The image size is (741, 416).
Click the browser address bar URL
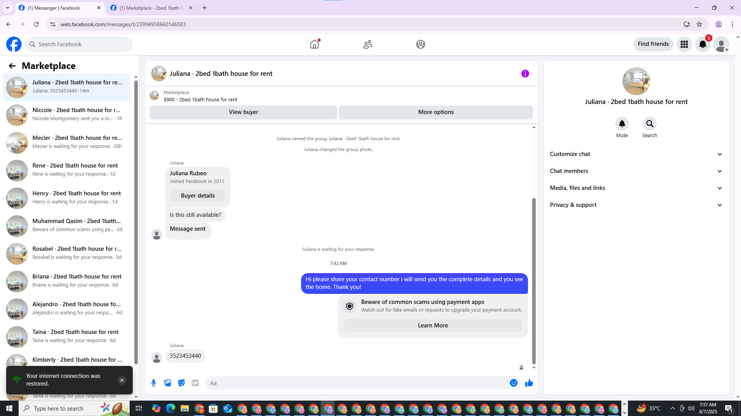123,24
